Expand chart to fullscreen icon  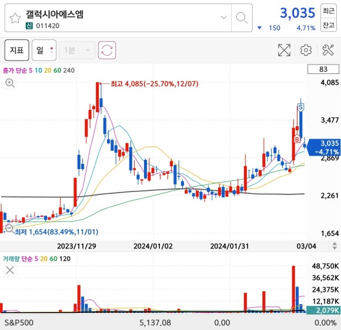(x=284, y=50)
